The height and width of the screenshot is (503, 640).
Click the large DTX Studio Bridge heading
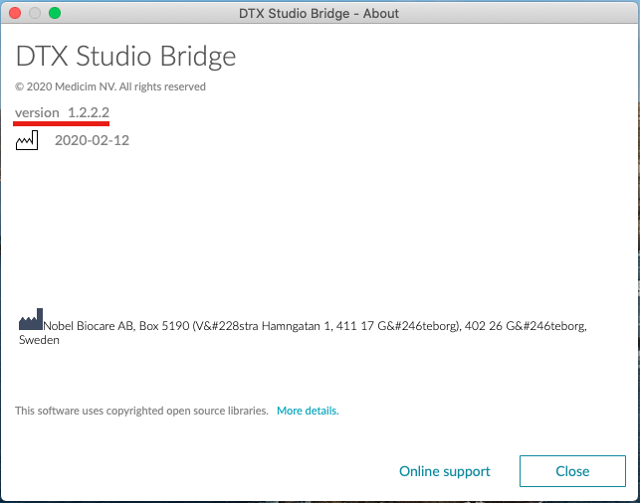[125, 56]
